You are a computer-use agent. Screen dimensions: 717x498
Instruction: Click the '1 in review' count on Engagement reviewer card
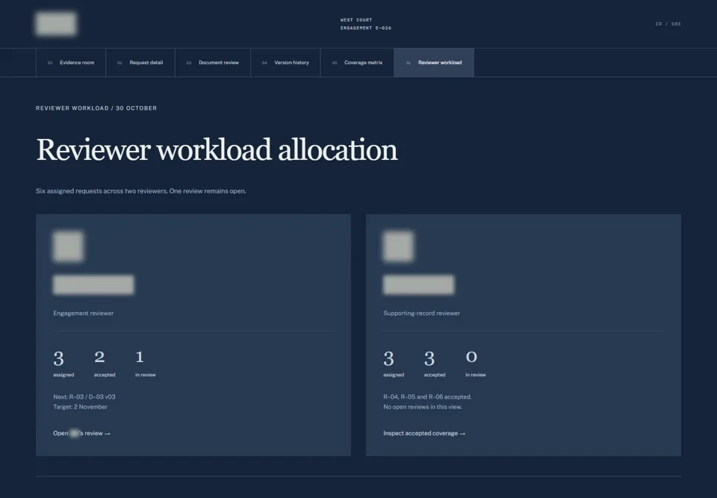click(146, 364)
